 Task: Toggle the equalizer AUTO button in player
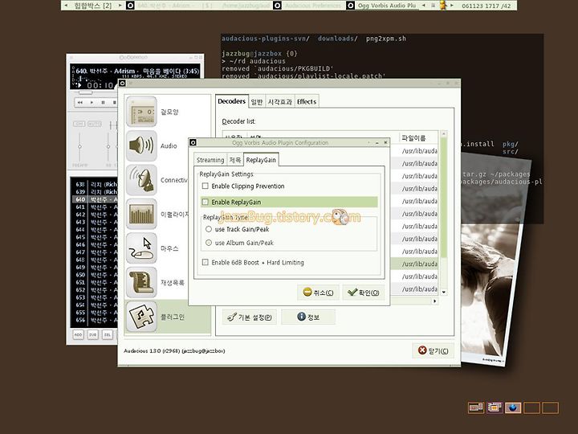pyautogui.click(x=95, y=124)
